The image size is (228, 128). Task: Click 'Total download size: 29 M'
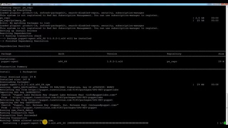[18, 77]
